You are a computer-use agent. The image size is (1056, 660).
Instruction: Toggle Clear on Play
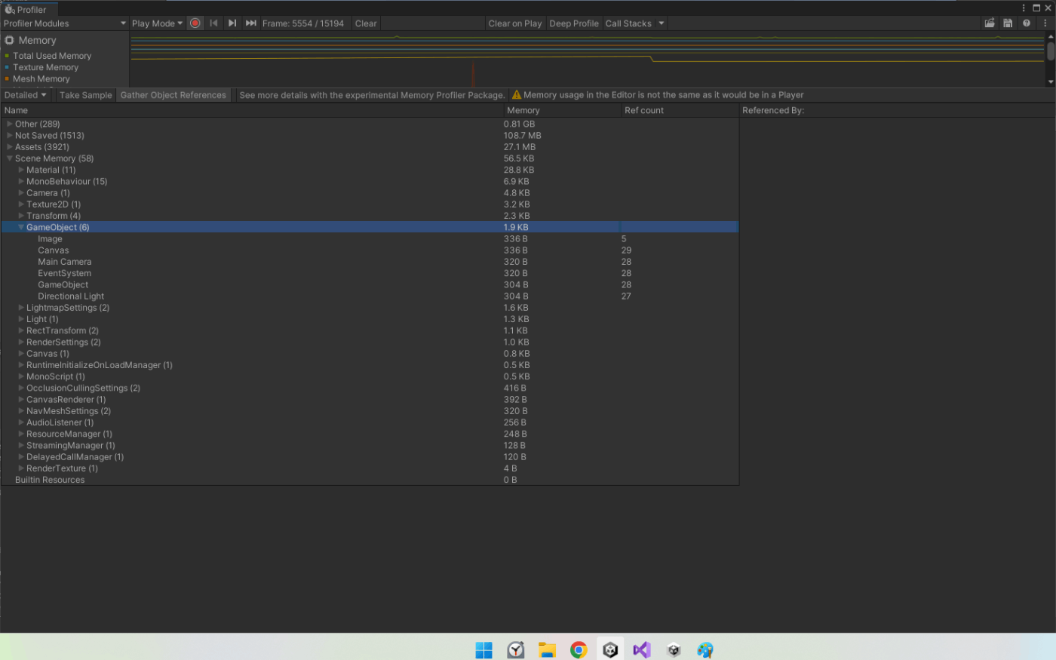tap(515, 23)
